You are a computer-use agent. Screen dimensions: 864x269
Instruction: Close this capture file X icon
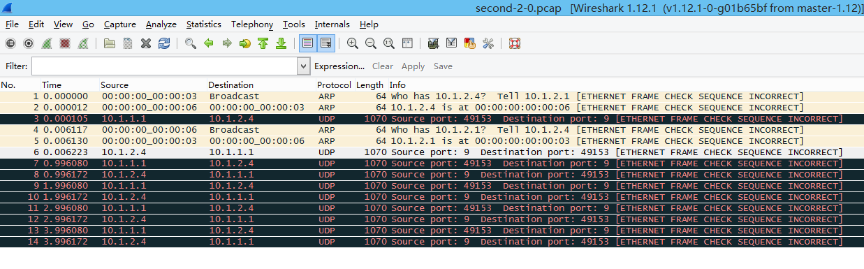pyautogui.click(x=146, y=43)
